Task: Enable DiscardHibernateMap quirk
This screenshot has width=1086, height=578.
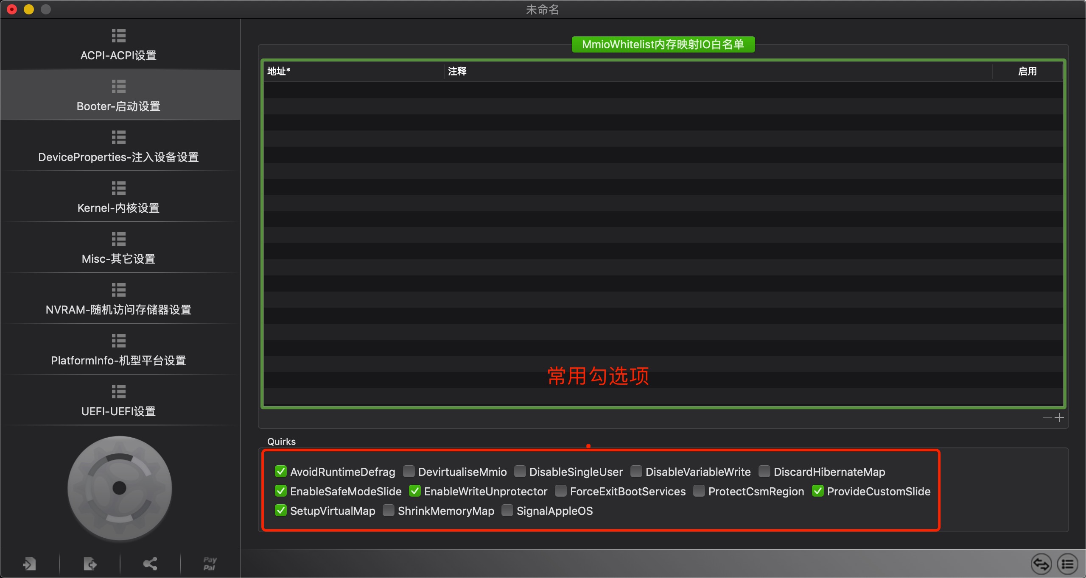Action: click(764, 471)
